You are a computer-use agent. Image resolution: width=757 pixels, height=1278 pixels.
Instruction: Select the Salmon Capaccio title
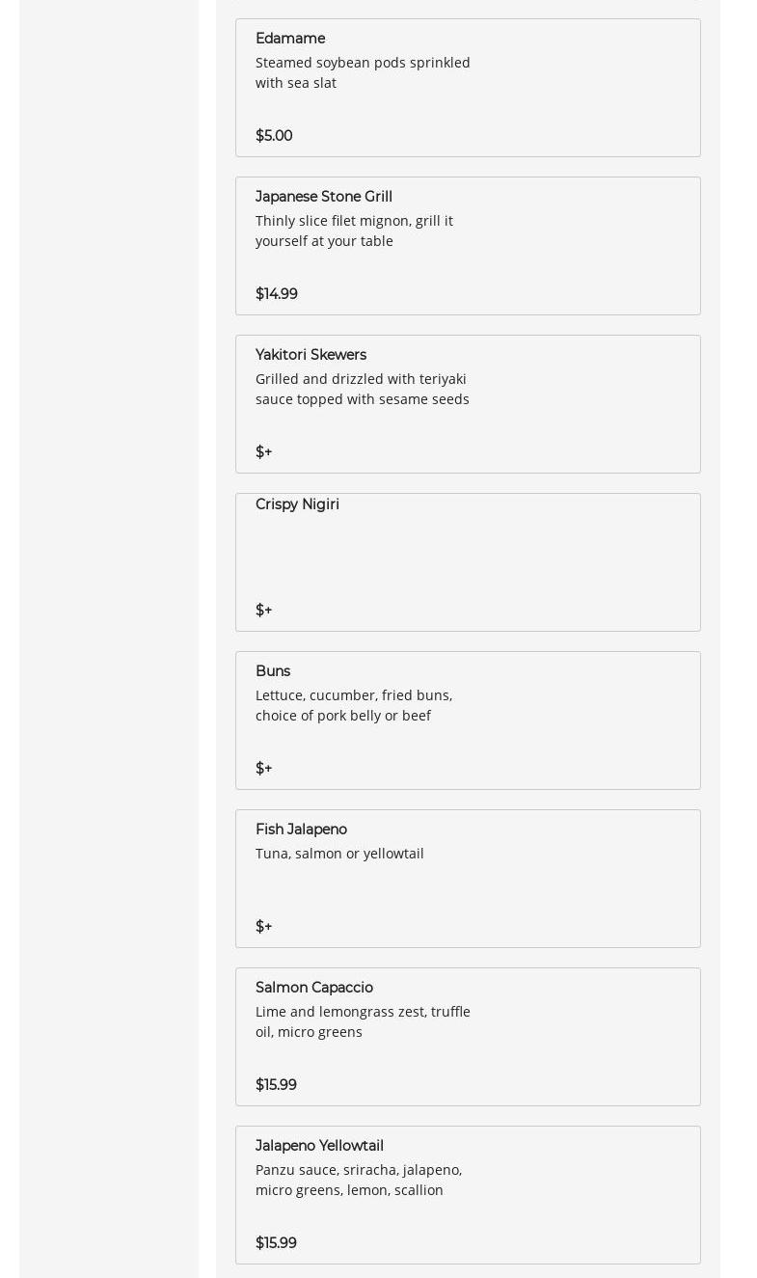(313, 988)
